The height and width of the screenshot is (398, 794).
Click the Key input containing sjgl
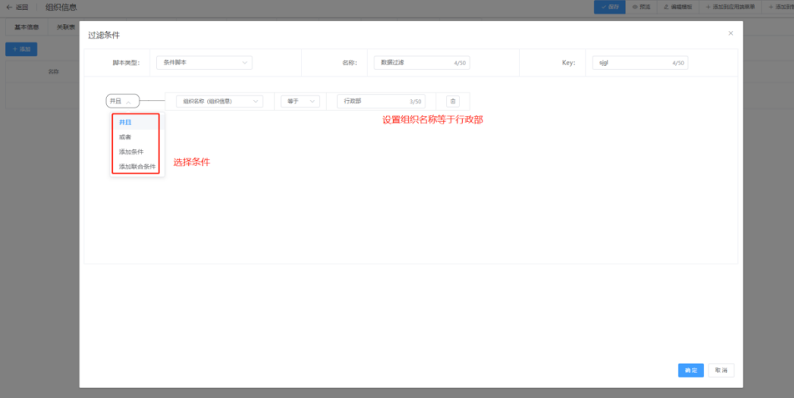(640, 63)
